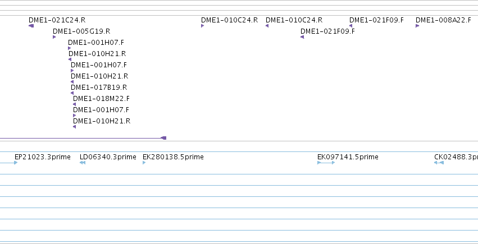Select the EK097141.5prime feature span glyph
Image resolution: width=478 pixels, height=244 pixels.
(326, 163)
